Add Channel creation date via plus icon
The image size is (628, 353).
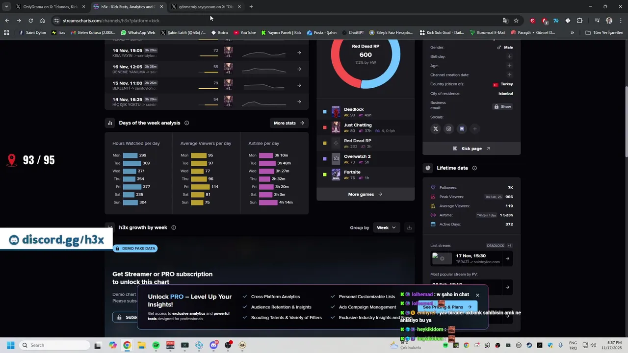(x=509, y=75)
